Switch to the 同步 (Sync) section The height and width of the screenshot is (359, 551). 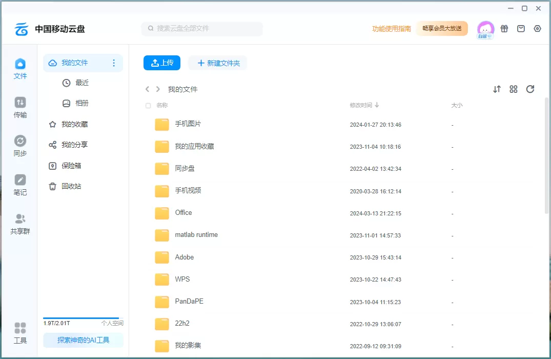click(20, 145)
